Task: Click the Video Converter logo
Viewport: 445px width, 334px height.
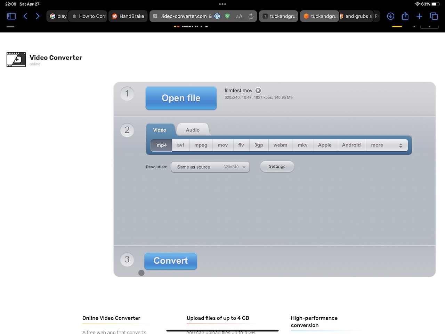Action: pyautogui.click(x=16, y=59)
